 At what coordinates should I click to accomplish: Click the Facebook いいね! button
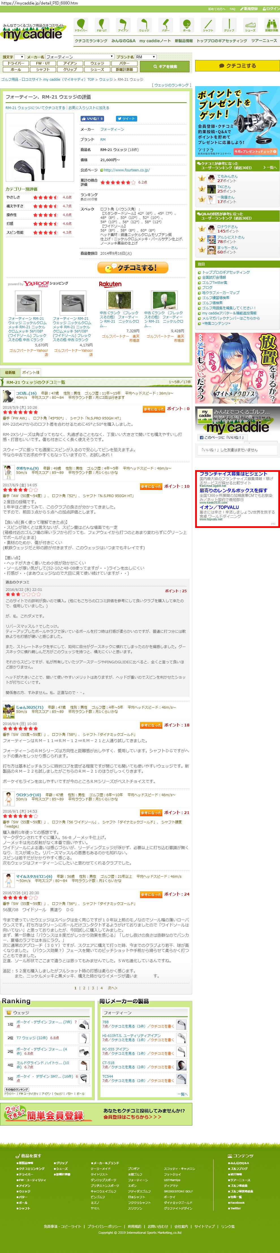(x=92, y=119)
